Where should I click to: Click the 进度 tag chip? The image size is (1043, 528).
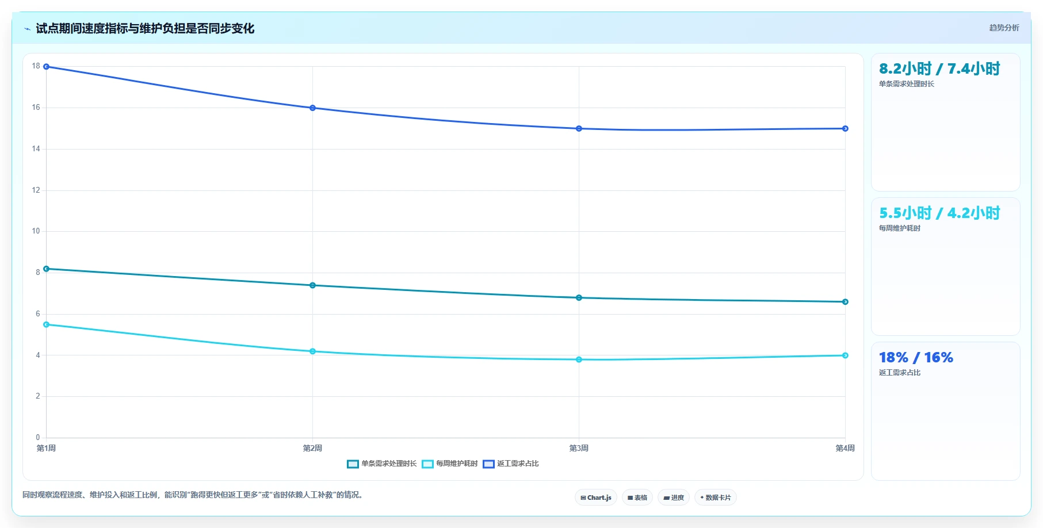674,498
